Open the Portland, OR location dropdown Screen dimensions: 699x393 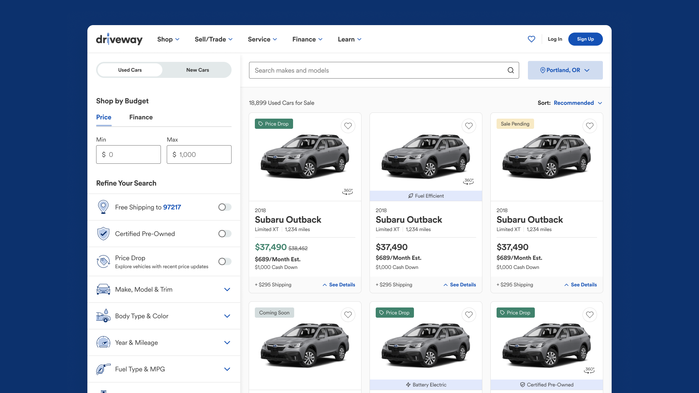coord(565,70)
